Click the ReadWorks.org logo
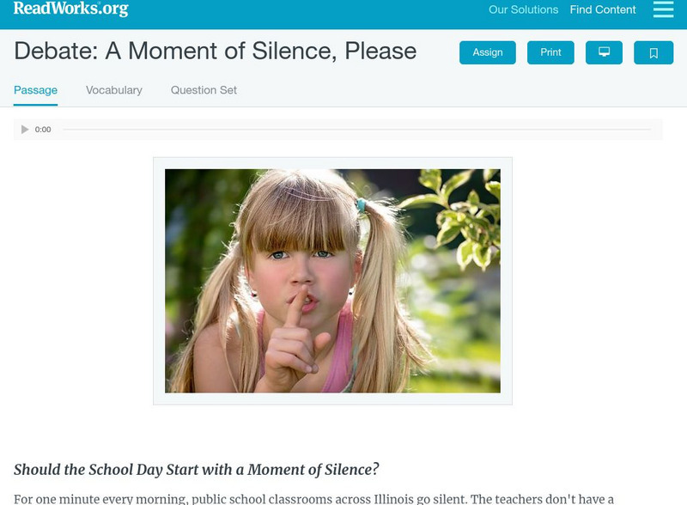 point(70,9)
